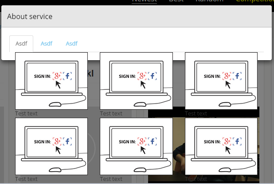Screen dimensions: 274x184
Task: Select the Facebook icon in the top-middle laptop image
Action: click(x=152, y=76)
